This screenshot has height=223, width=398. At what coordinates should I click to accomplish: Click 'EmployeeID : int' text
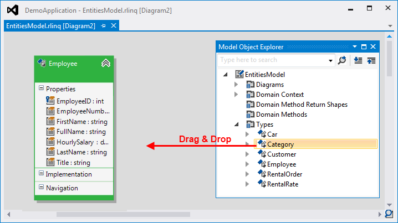[80, 101]
